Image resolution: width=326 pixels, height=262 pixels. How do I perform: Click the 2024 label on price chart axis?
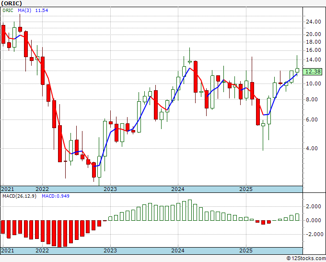click(178, 189)
